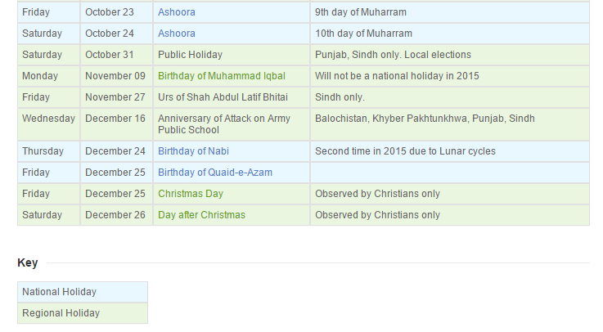The image size is (603, 332).
Task: Open the Birthday of Nabi link
Action: [x=193, y=151]
